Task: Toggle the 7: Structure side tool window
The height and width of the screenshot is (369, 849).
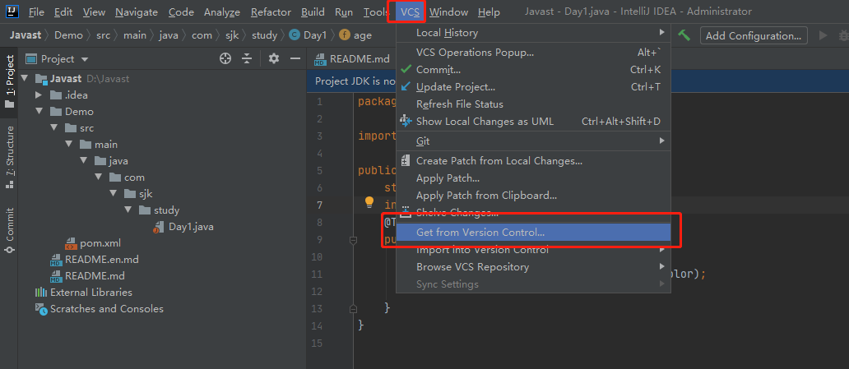Action: coord(9,158)
